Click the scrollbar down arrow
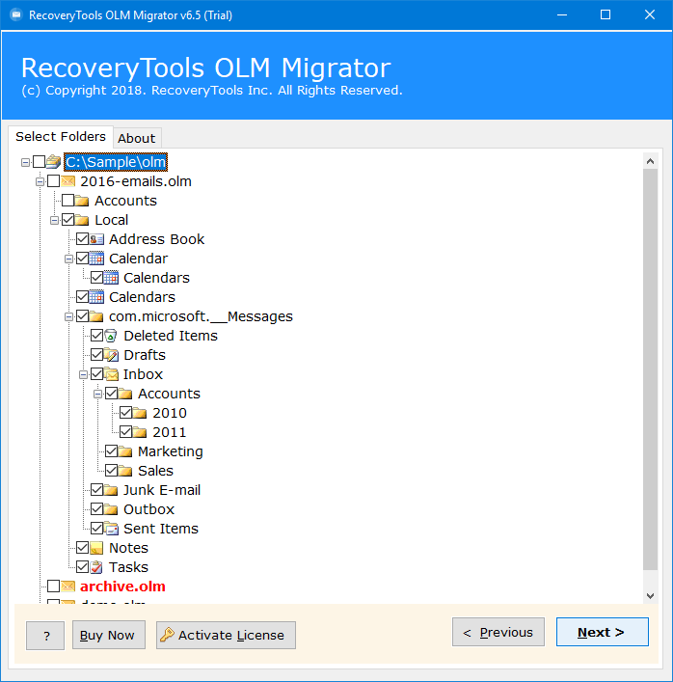 tap(651, 596)
